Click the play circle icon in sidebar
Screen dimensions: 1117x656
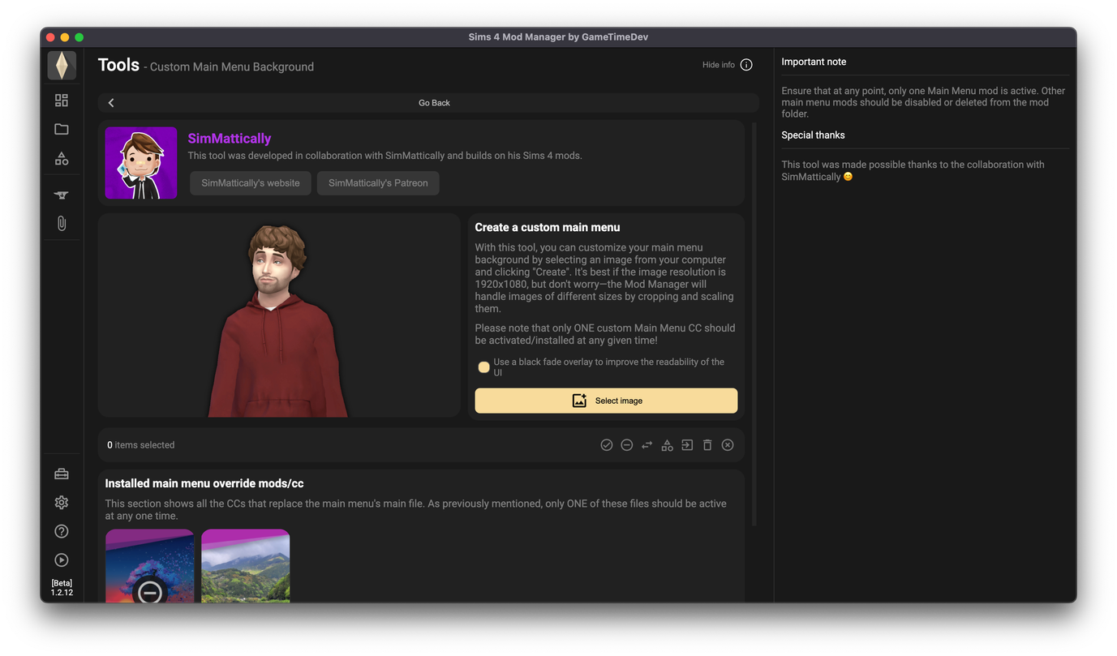[62, 560]
